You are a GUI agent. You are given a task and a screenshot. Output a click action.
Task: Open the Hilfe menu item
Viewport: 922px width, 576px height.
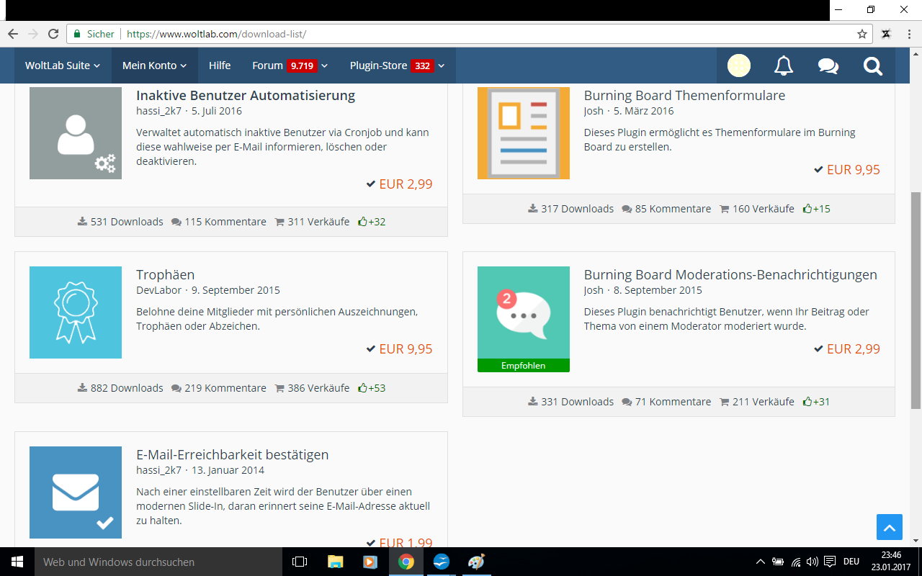[220, 66]
